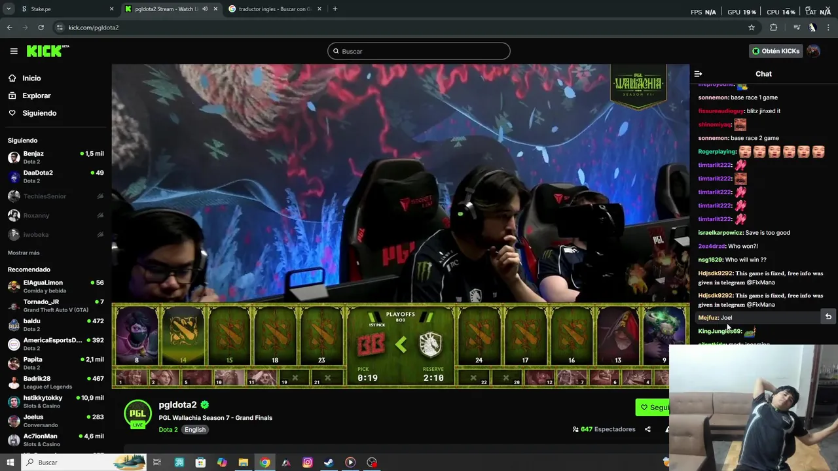Click chat username israelkarpowicz

tap(720, 233)
